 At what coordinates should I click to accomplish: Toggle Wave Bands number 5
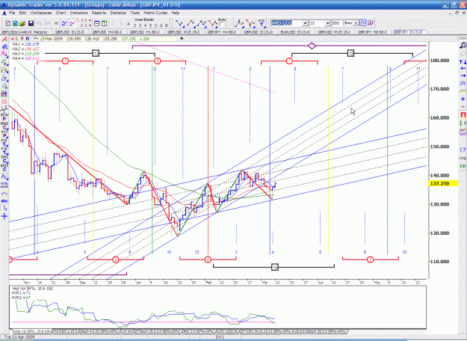tap(150, 25)
